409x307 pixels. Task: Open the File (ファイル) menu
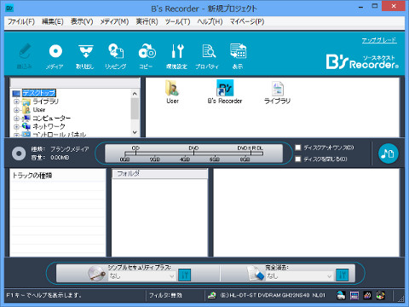pos(21,21)
